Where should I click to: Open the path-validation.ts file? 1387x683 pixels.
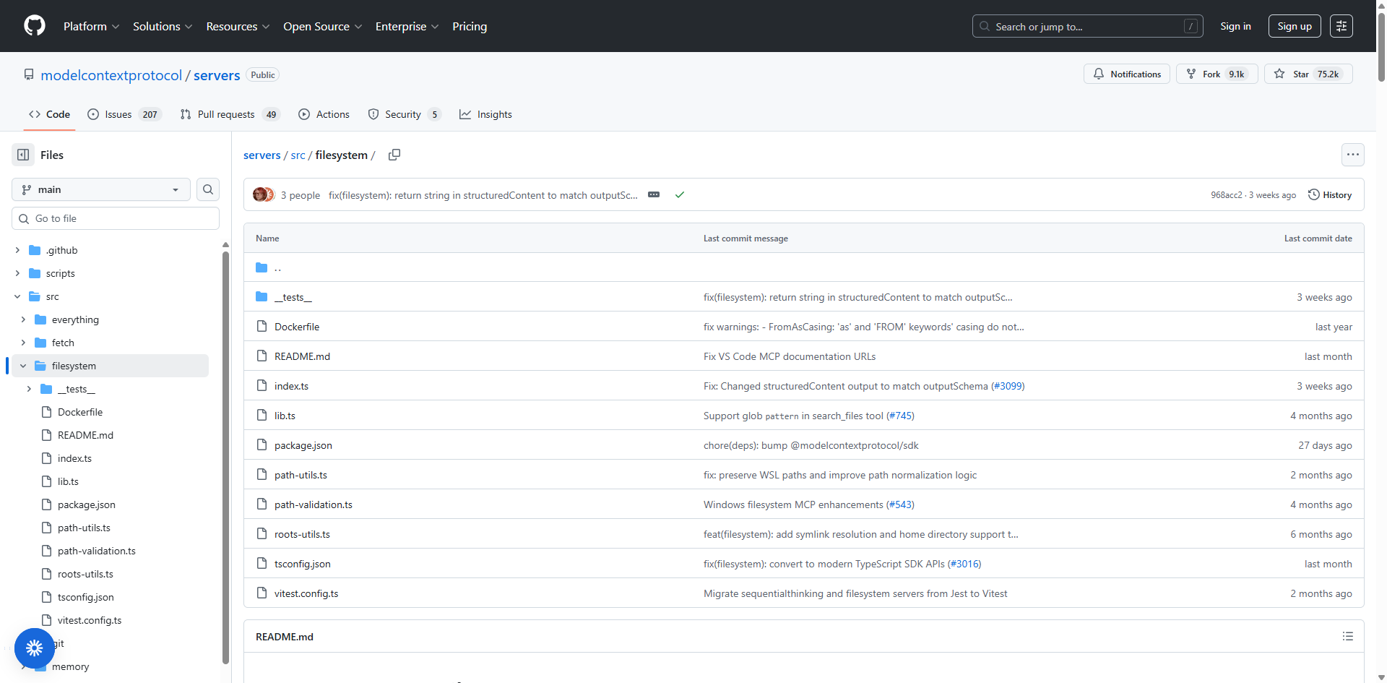point(314,504)
